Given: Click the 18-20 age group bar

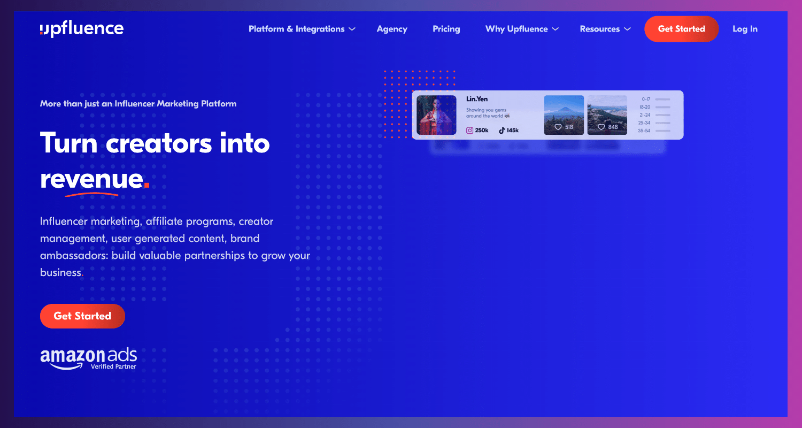Looking at the screenshot, I should click(x=662, y=107).
